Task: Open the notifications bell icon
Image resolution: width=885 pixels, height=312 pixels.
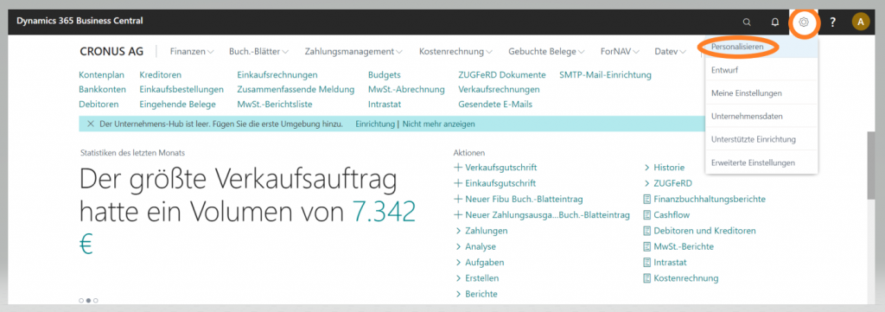Action: click(x=775, y=22)
